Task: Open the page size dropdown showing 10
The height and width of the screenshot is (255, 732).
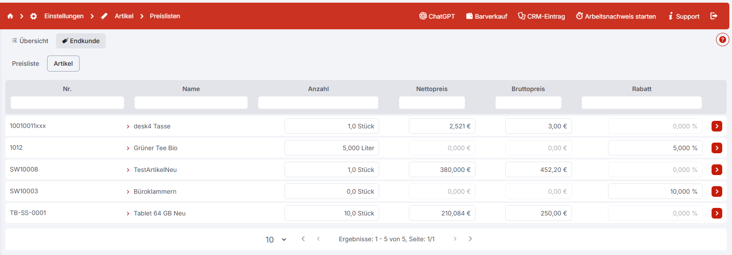Action: [x=276, y=239]
